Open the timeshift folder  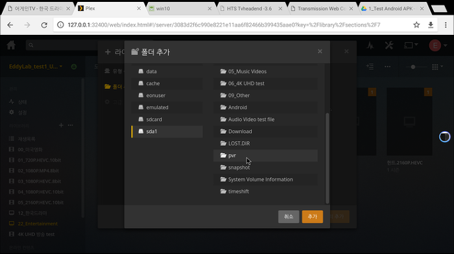click(x=265, y=191)
